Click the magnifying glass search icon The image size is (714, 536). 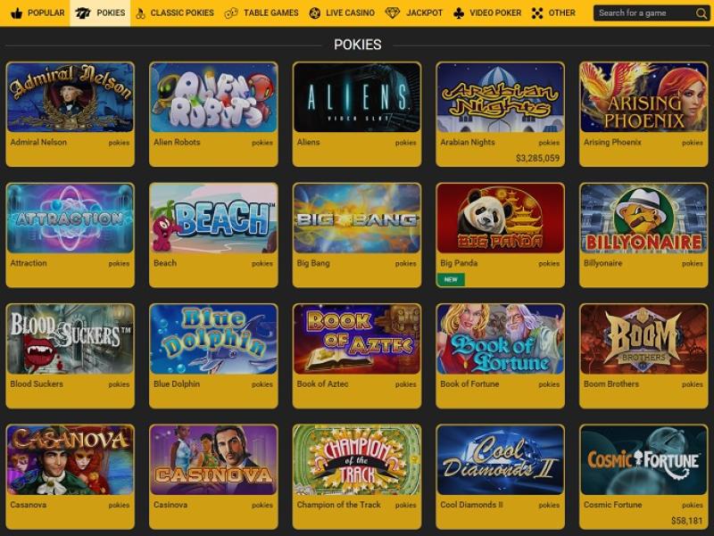pos(702,13)
